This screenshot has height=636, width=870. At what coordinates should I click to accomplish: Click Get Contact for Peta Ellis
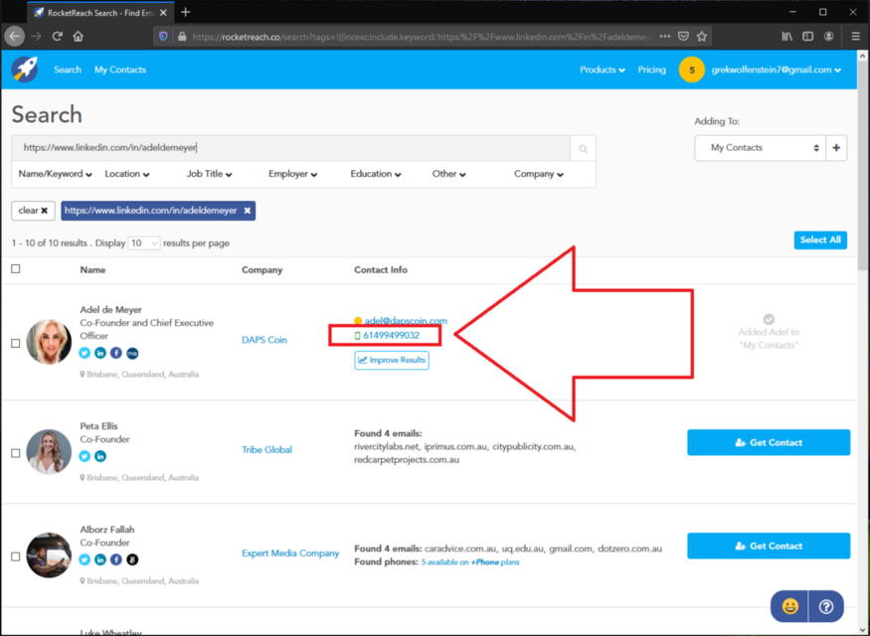click(x=769, y=442)
